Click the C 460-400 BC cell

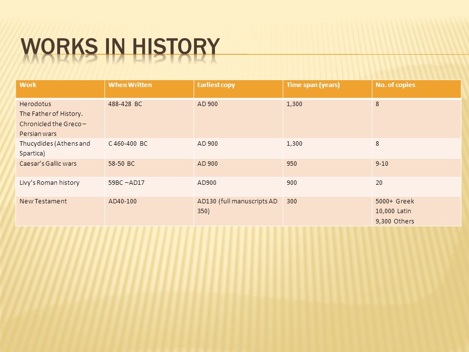149,149
